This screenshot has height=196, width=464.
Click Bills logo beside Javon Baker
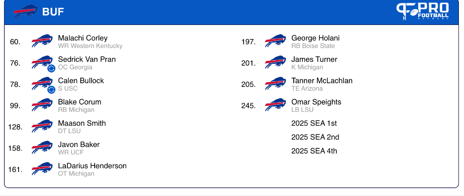pyautogui.click(x=42, y=147)
